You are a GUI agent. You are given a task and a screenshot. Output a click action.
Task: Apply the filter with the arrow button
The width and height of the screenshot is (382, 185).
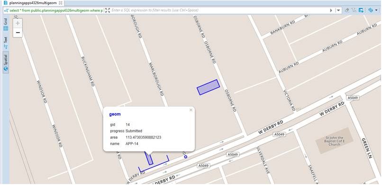331,10
